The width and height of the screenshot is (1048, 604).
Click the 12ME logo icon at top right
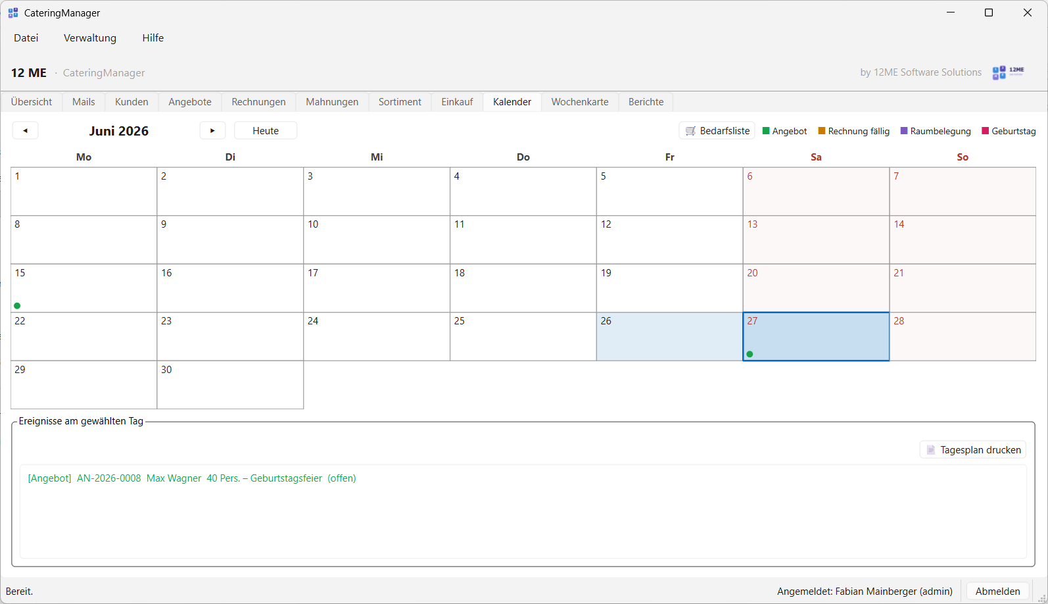[1009, 72]
